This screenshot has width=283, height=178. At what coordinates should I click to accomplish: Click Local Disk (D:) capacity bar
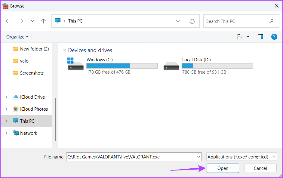point(217,66)
